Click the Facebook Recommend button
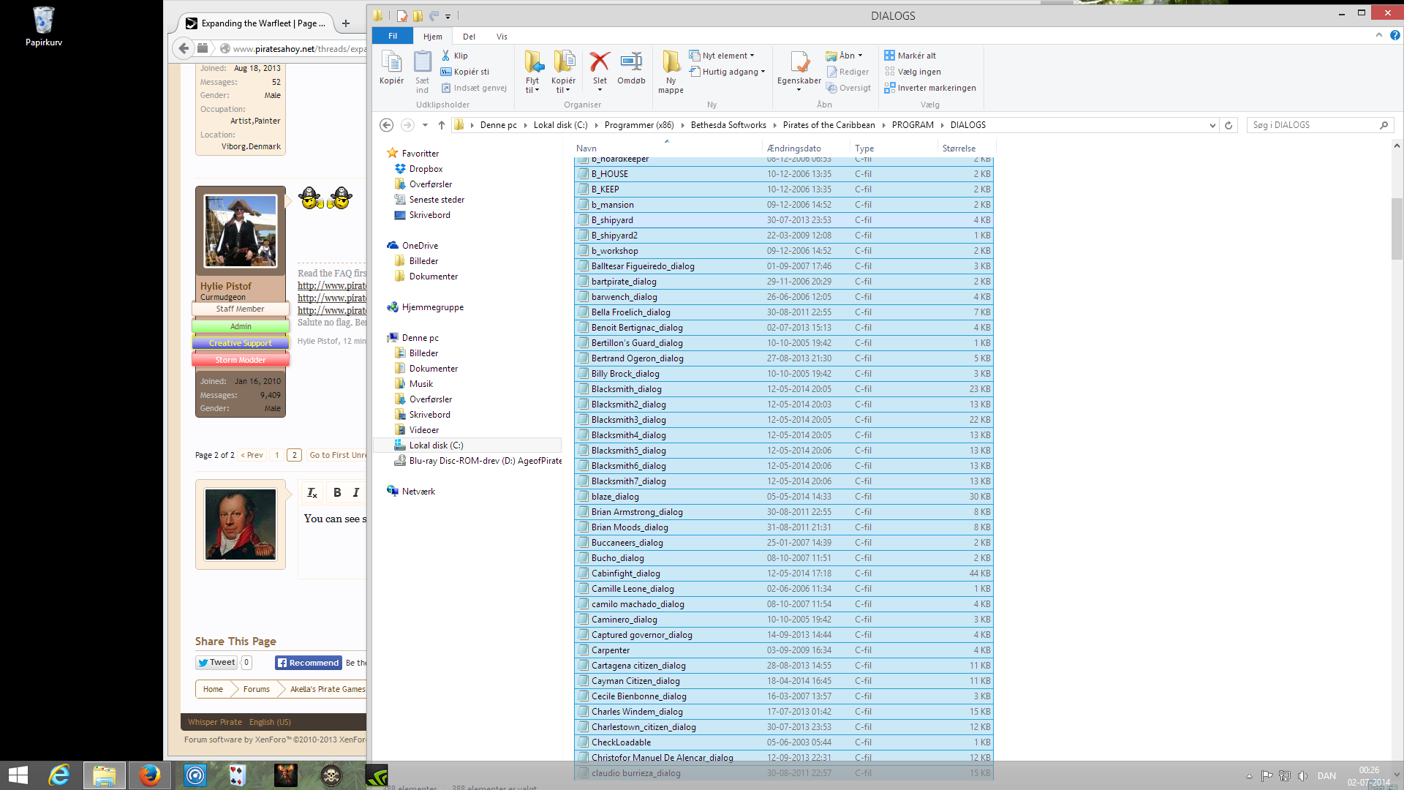Image resolution: width=1404 pixels, height=790 pixels. 309,663
